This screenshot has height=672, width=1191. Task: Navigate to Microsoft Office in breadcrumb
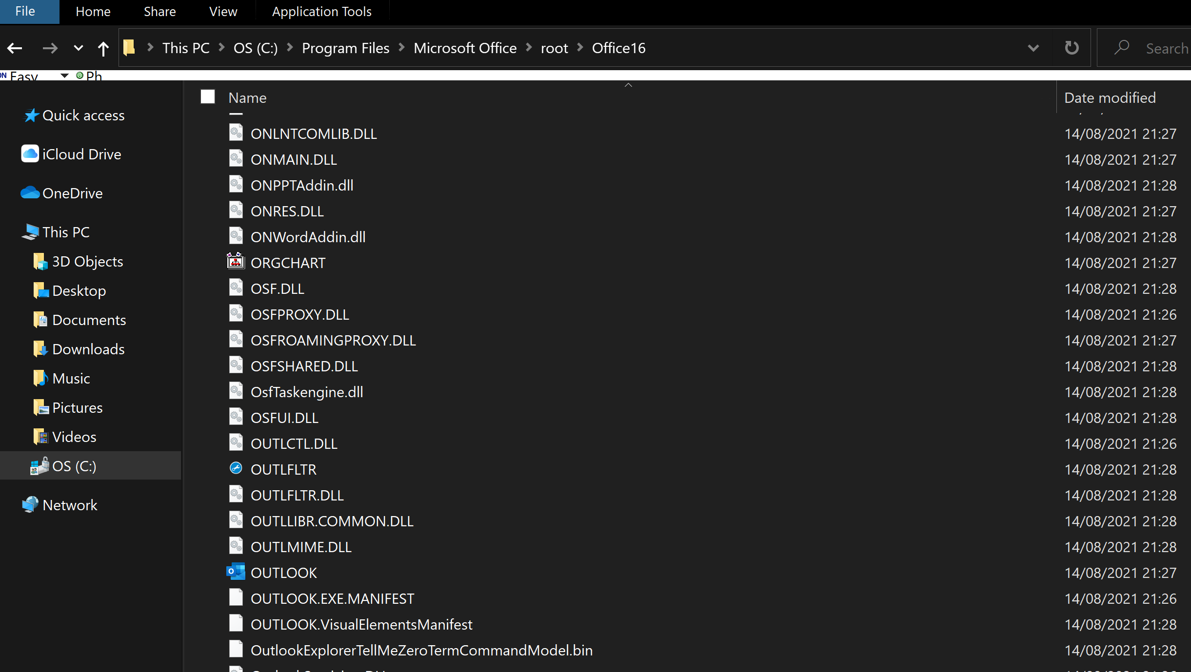click(x=465, y=48)
